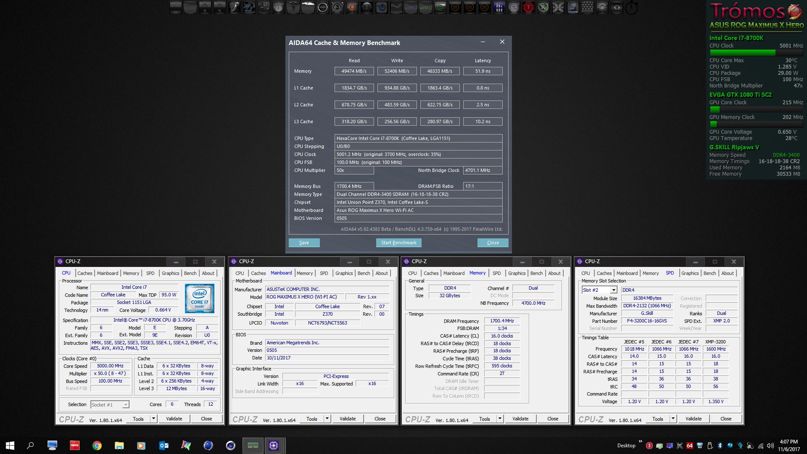Switch to AIDA64 memory benchmark taskbar item
This screenshot has width=807, height=454.
coord(253,445)
